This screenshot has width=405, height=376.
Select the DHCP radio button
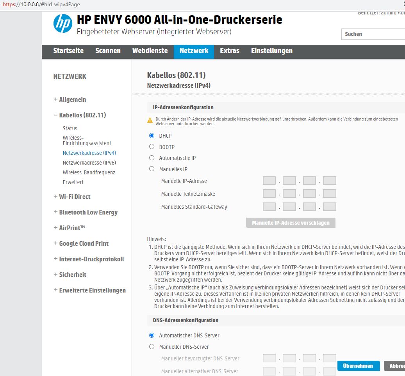coord(152,136)
